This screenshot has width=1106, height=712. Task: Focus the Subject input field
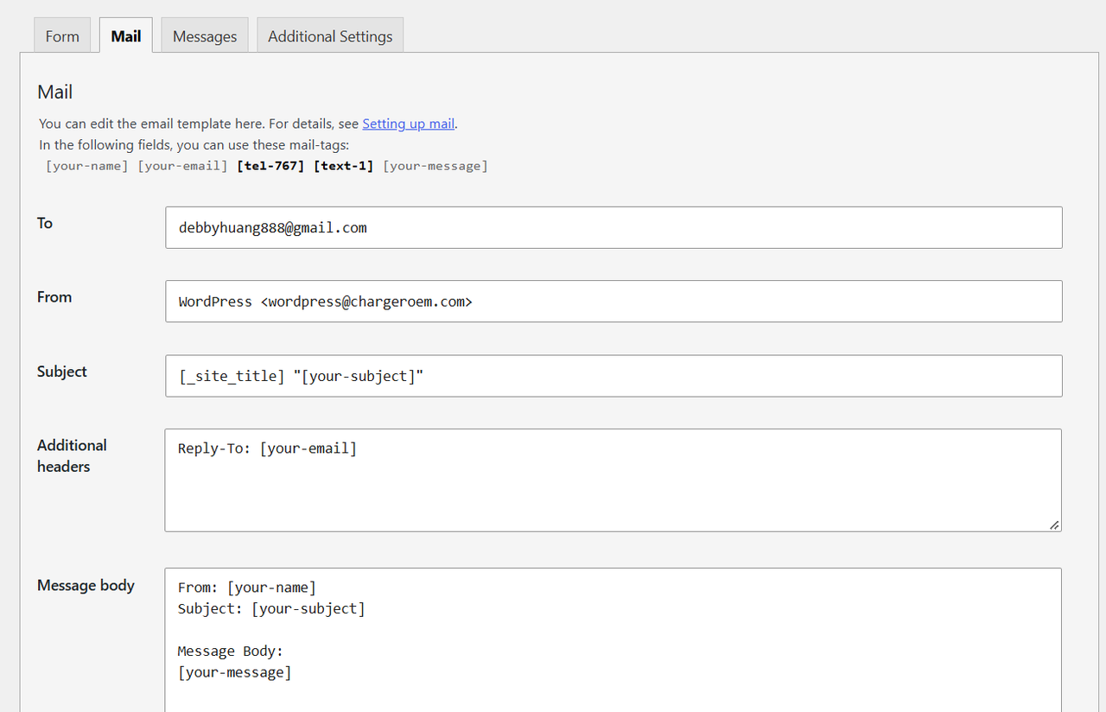[x=613, y=376]
